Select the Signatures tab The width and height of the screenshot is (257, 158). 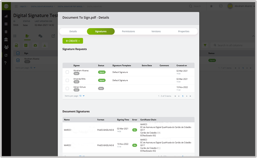pos(101,31)
